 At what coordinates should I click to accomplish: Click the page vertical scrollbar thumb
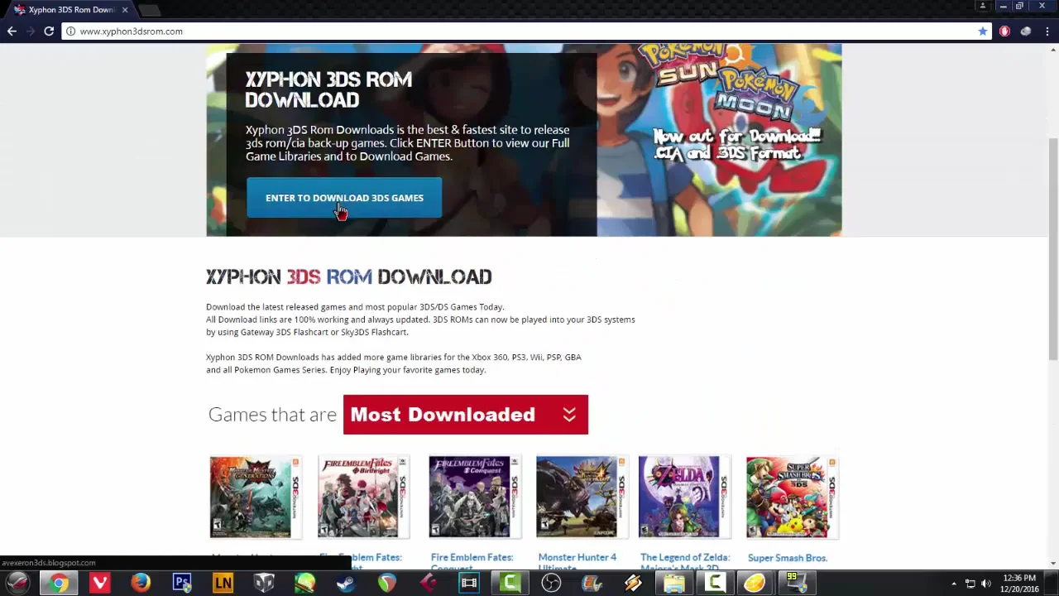coord(1053,248)
